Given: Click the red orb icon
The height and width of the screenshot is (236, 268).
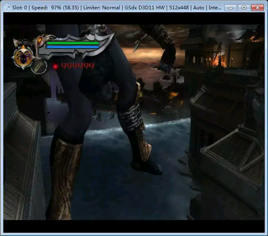Looking at the screenshot, I should point(56,67).
